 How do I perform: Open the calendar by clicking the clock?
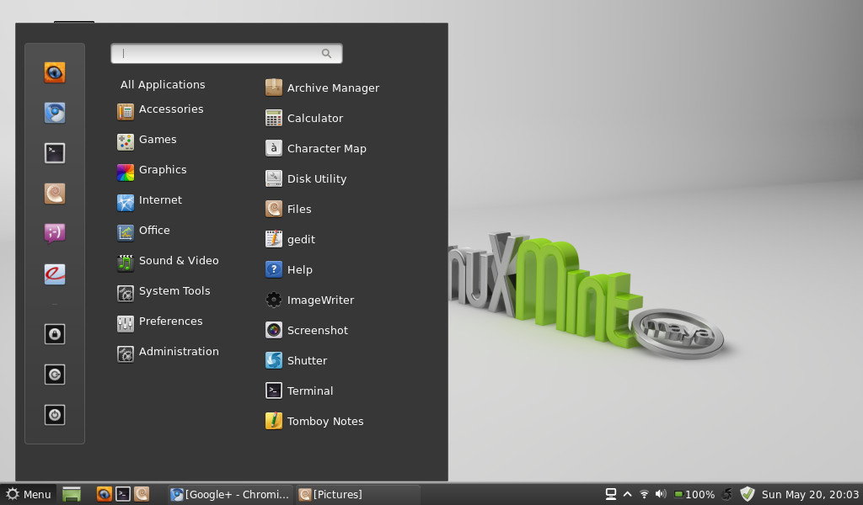[811, 494]
